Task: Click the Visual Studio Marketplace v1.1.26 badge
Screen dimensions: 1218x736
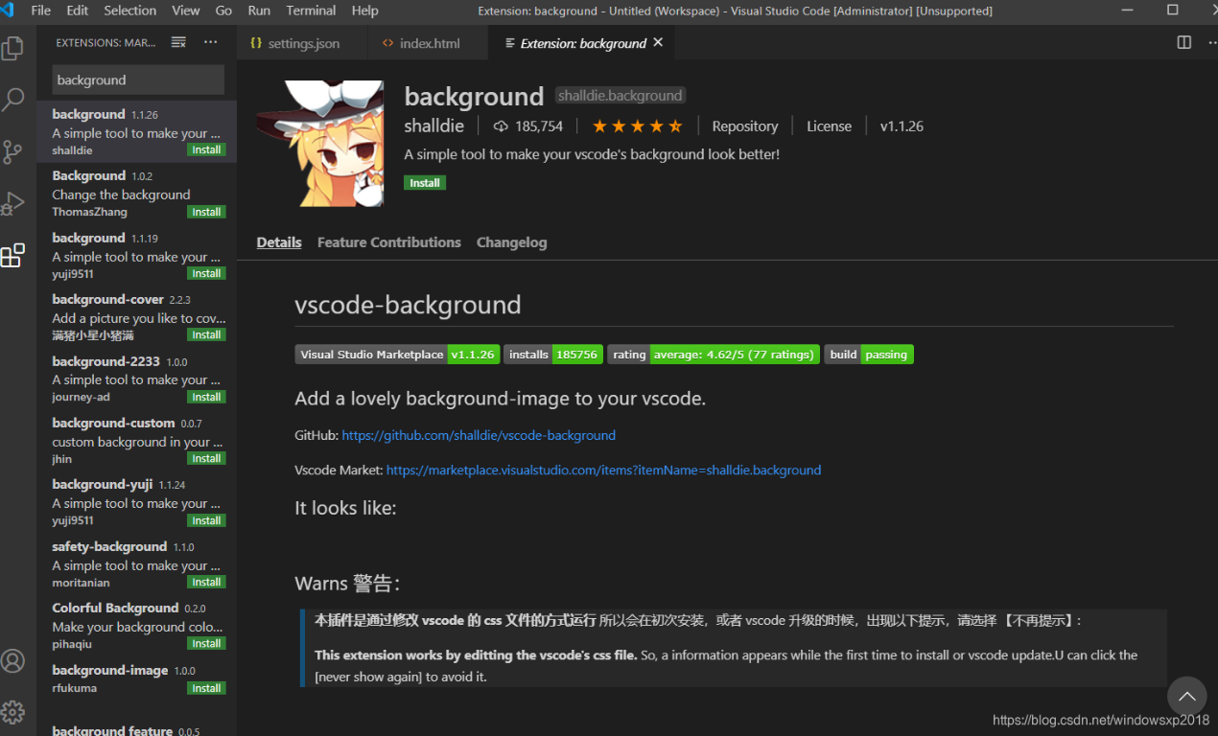Action: pyautogui.click(x=397, y=355)
